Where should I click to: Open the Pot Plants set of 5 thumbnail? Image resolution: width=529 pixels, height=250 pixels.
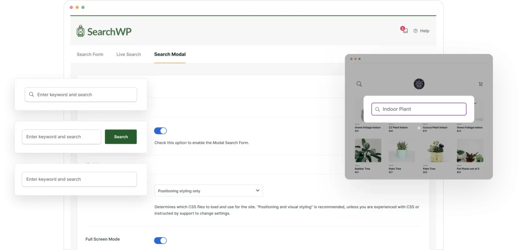tap(470, 151)
